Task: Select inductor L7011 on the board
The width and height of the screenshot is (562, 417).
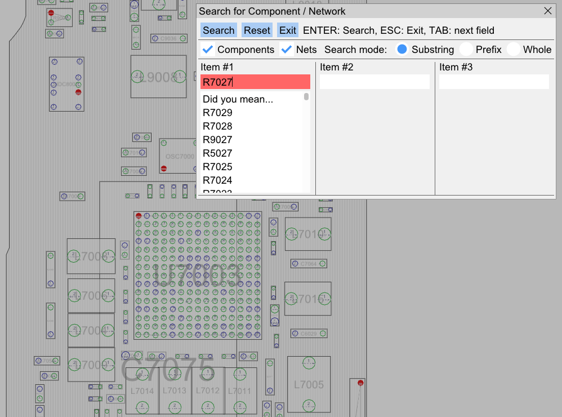Action: [x=240, y=391]
